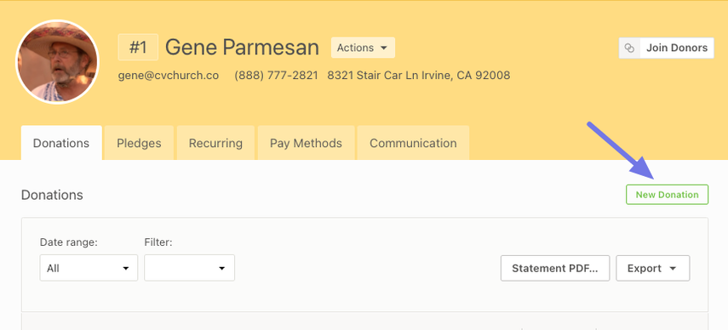Click the Stair Car Ln street address
This screenshot has width=728, height=330.
pos(418,75)
